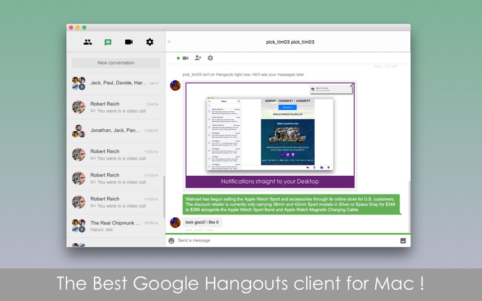Open the Contacts people icon tab
Image resolution: width=482 pixels, height=301 pixels.
[x=87, y=42]
